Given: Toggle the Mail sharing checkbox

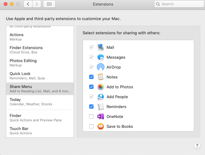Looking at the screenshot, I should [x=91, y=47].
